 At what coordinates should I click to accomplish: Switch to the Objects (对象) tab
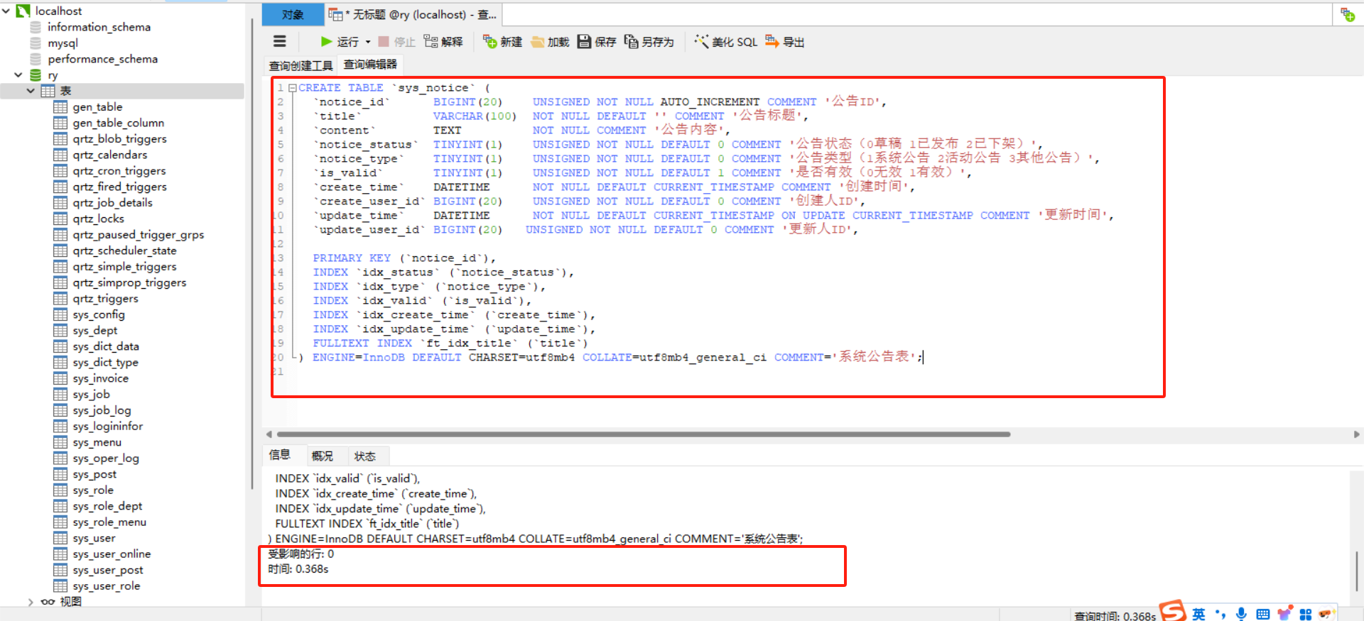point(293,15)
